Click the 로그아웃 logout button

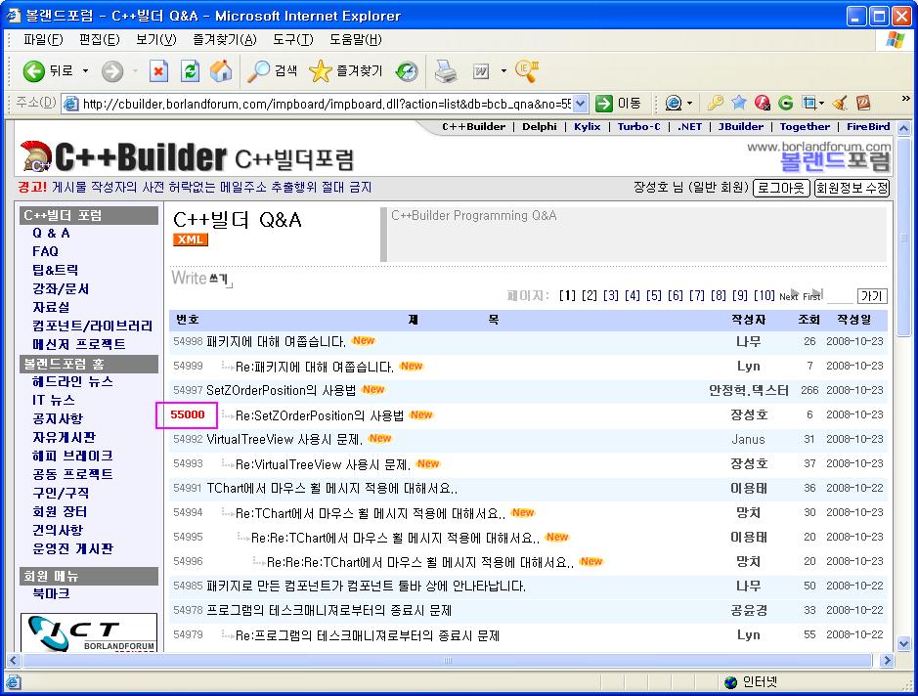point(781,187)
